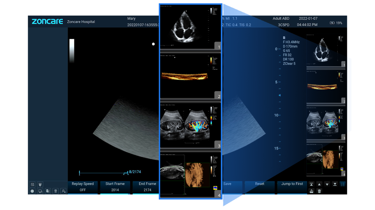
Task: Click the trash icon in bottom-left toolbar
Action: 55,191
